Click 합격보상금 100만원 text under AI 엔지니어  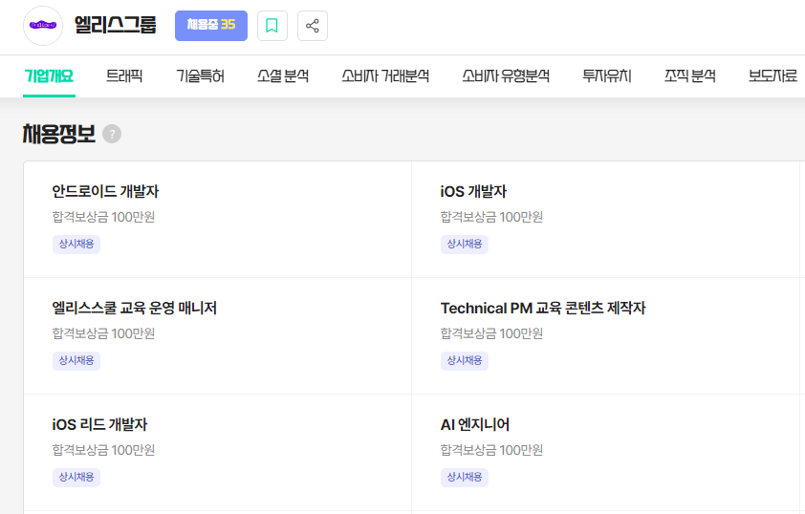point(491,450)
